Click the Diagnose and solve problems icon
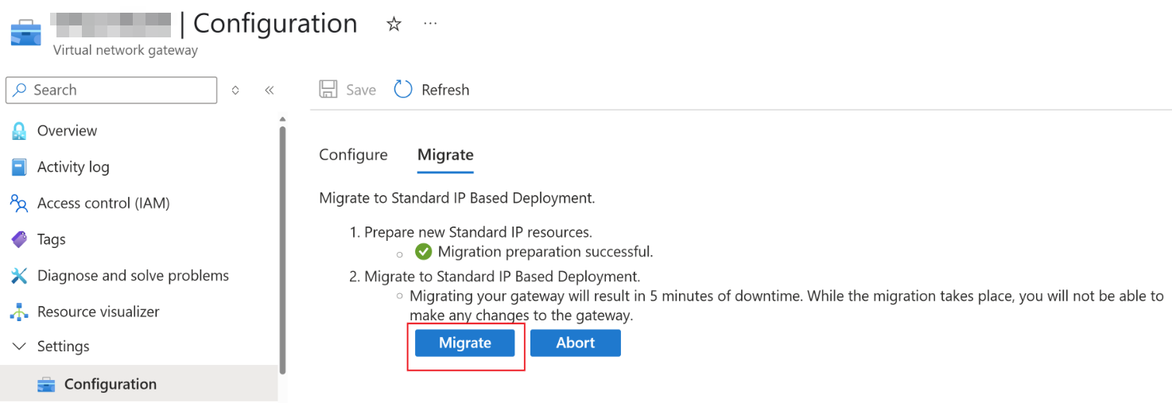 pos(19,276)
